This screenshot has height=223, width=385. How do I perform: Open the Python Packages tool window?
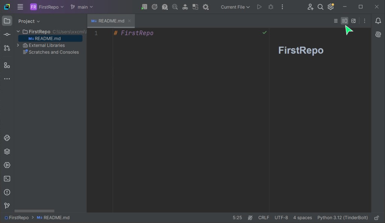tap(7, 152)
